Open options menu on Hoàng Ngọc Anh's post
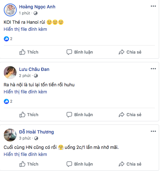 tap(153, 6)
